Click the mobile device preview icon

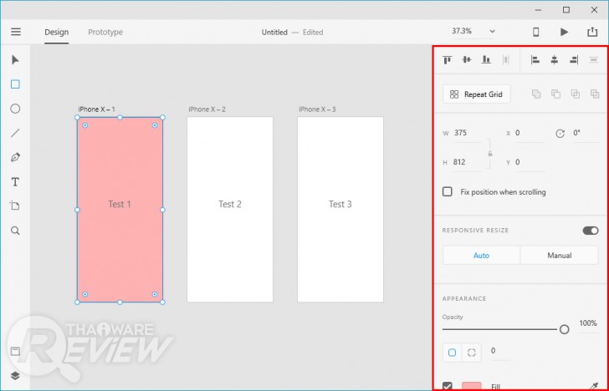(x=535, y=32)
